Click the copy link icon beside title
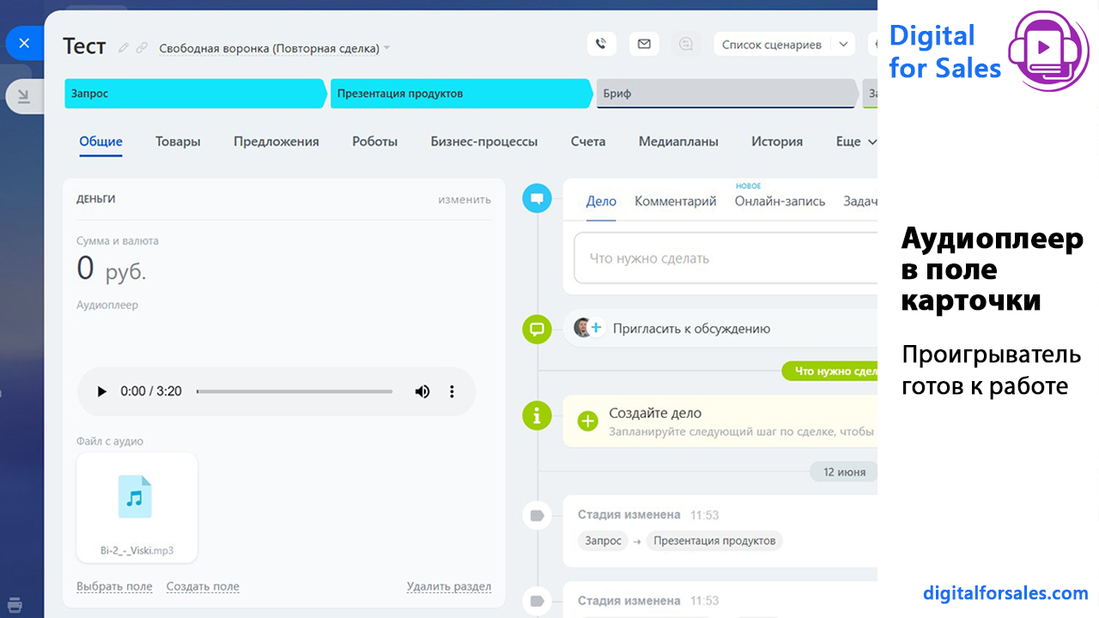Image resolution: width=1099 pixels, height=618 pixels. click(142, 48)
